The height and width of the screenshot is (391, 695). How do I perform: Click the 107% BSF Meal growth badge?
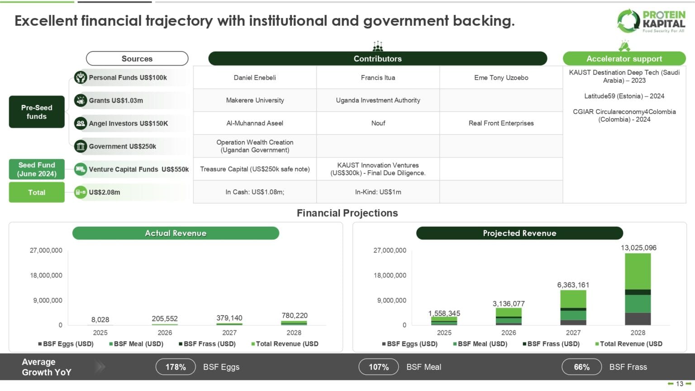tap(379, 367)
